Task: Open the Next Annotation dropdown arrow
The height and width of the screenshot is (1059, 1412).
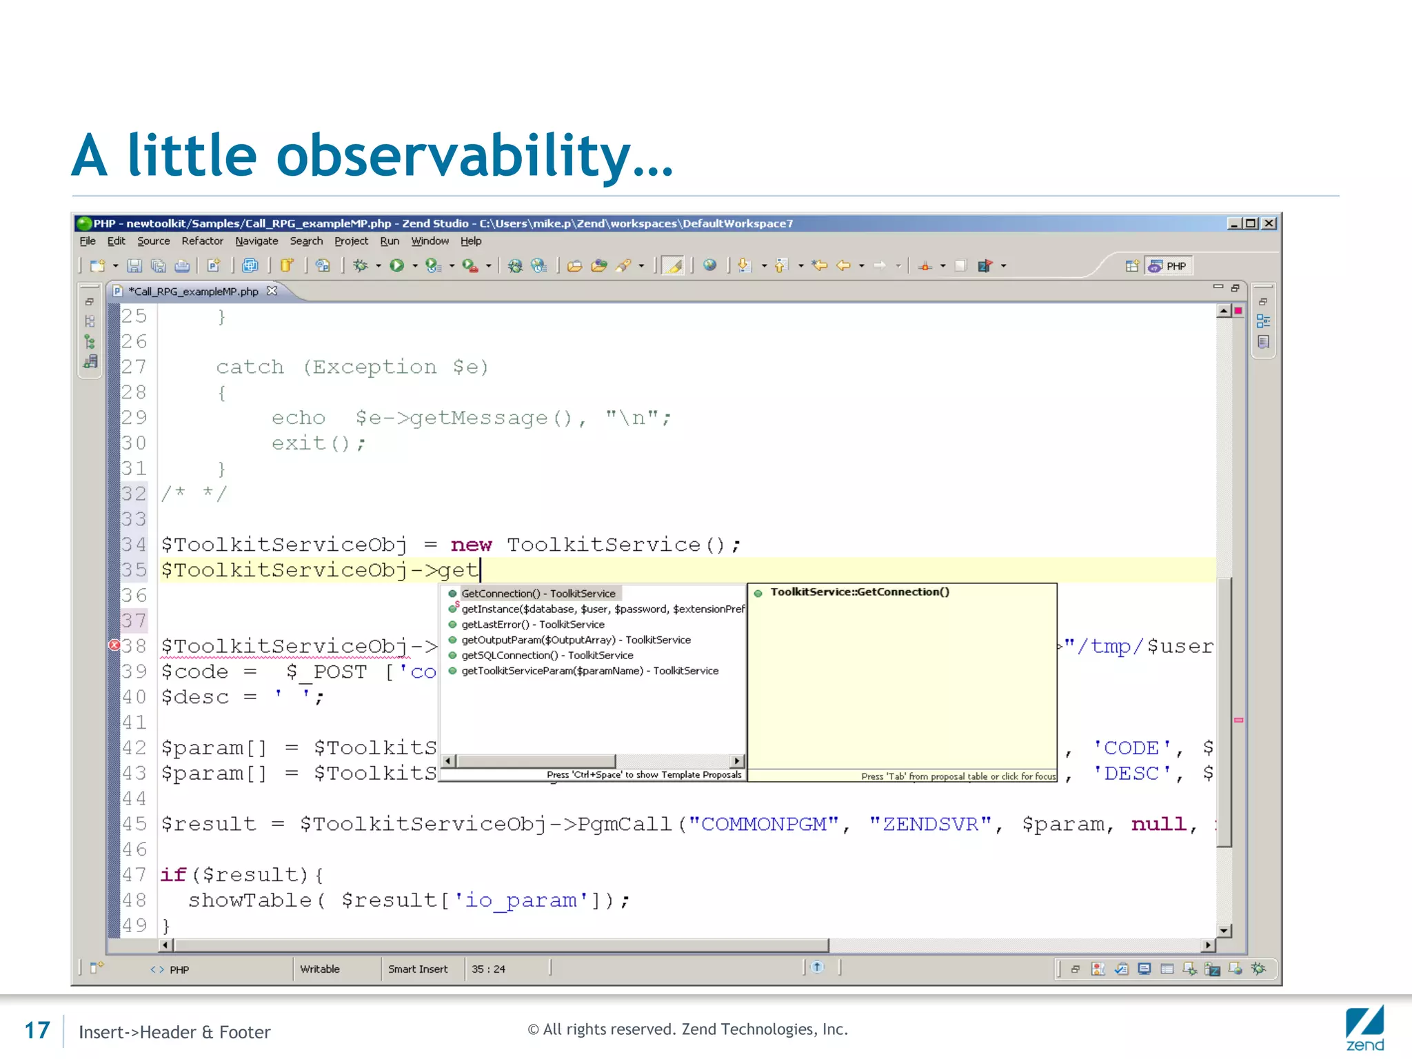Action: pos(764,266)
